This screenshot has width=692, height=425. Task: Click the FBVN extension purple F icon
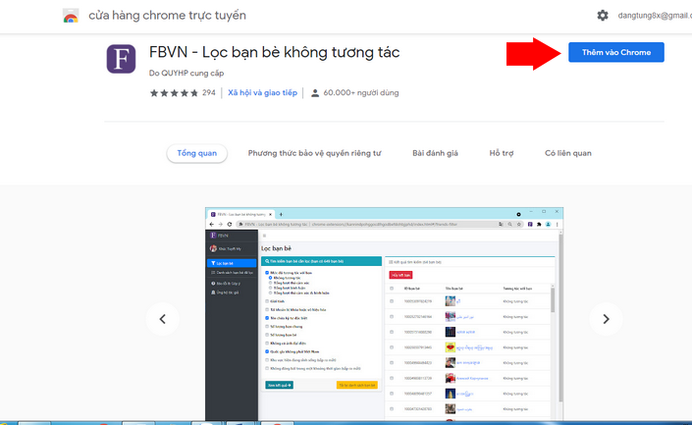click(x=121, y=59)
